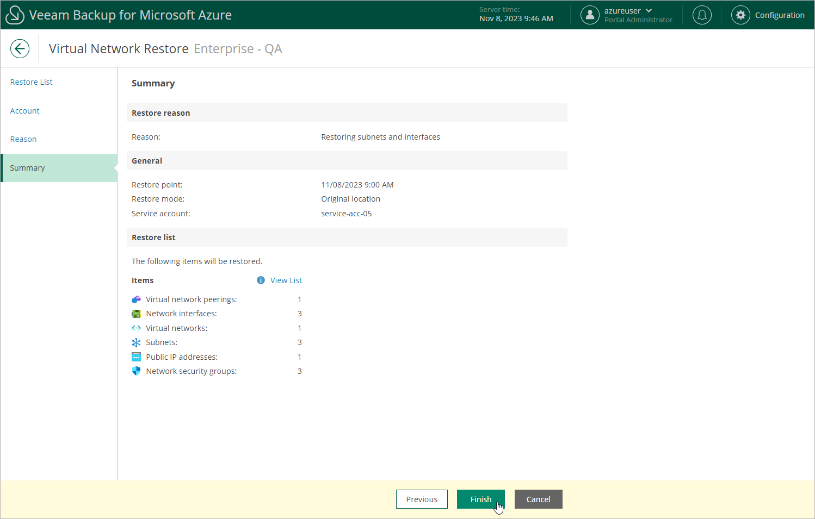Click the Public IP addresses label
The height and width of the screenshot is (519, 815).
[182, 357]
